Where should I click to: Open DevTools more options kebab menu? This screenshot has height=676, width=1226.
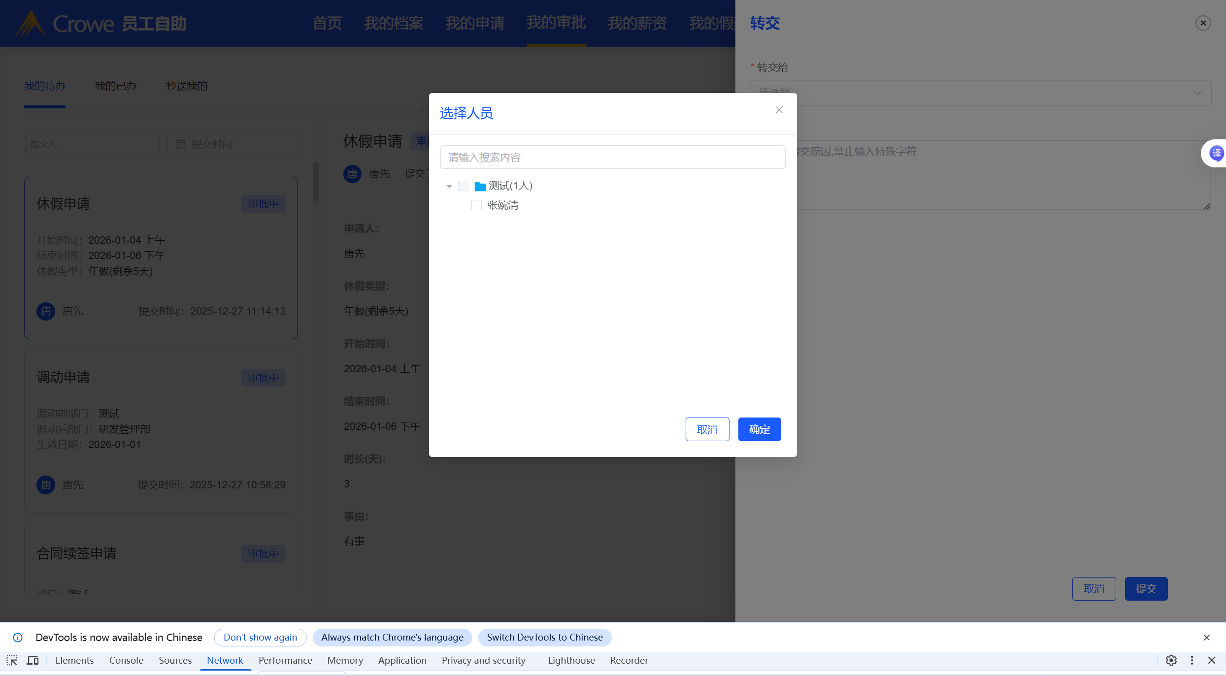coord(1192,660)
